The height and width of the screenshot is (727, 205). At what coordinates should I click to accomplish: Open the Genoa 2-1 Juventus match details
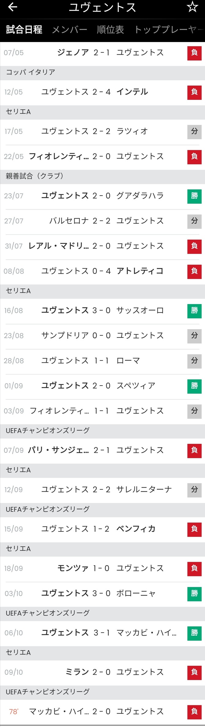[x=102, y=52]
